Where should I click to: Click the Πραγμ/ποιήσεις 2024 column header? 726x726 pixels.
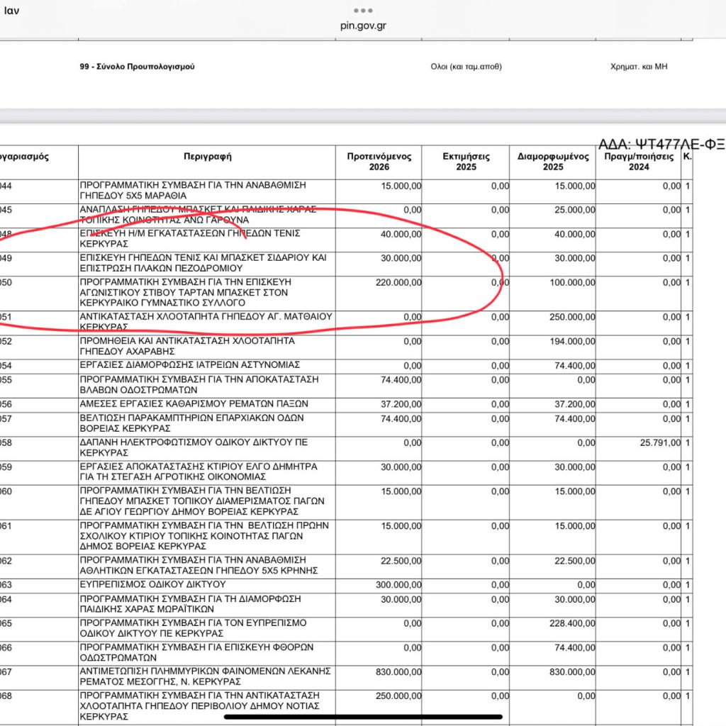click(x=639, y=162)
